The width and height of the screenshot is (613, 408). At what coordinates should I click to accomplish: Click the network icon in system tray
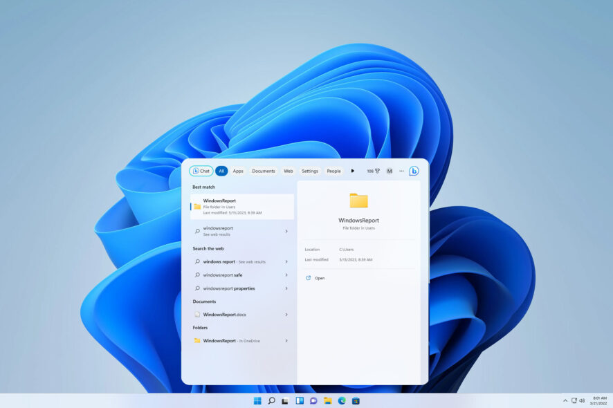coord(574,400)
